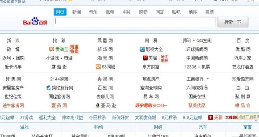Open the 蘑菇街 link
The height and width of the screenshot is (137, 259).
tap(59, 67)
